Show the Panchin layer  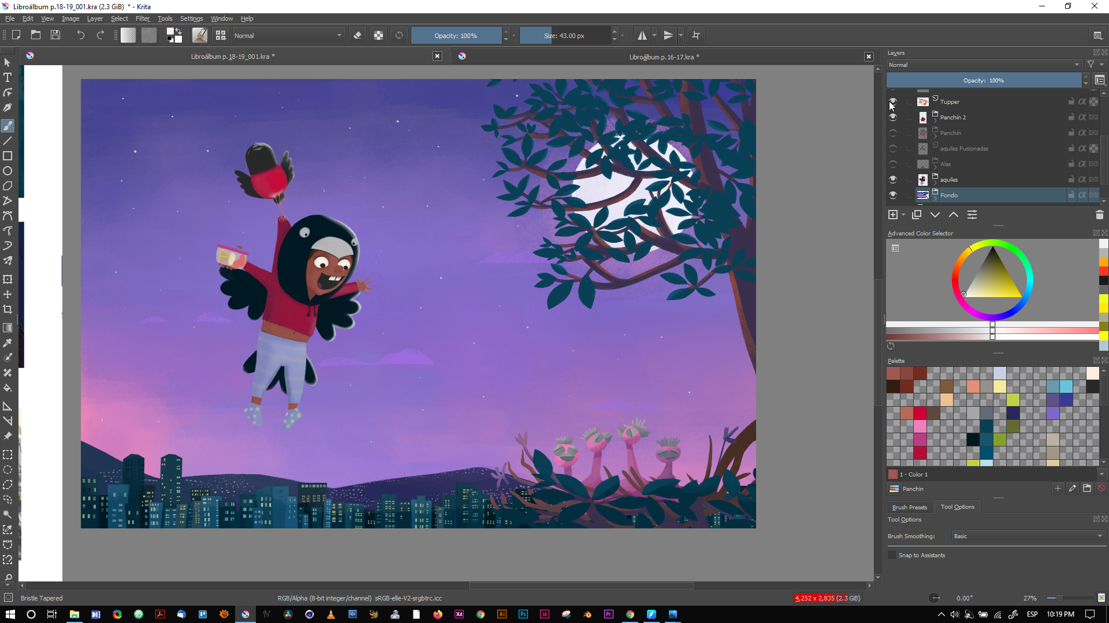click(x=893, y=133)
